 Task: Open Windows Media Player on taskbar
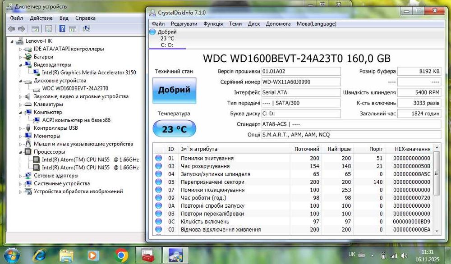pyautogui.click(x=93, y=255)
